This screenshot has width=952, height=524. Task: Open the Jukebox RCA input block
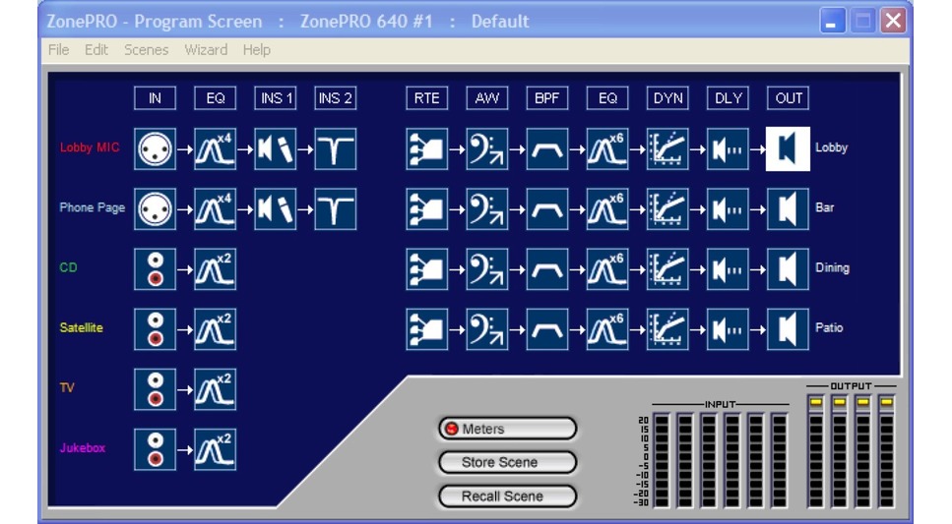pyautogui.click(x=155, y=448)
